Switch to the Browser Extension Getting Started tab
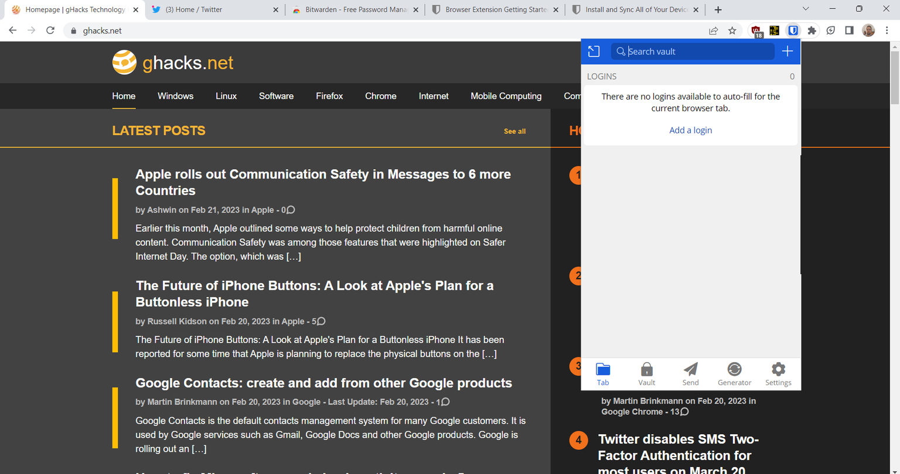 (x=496, y=9)
